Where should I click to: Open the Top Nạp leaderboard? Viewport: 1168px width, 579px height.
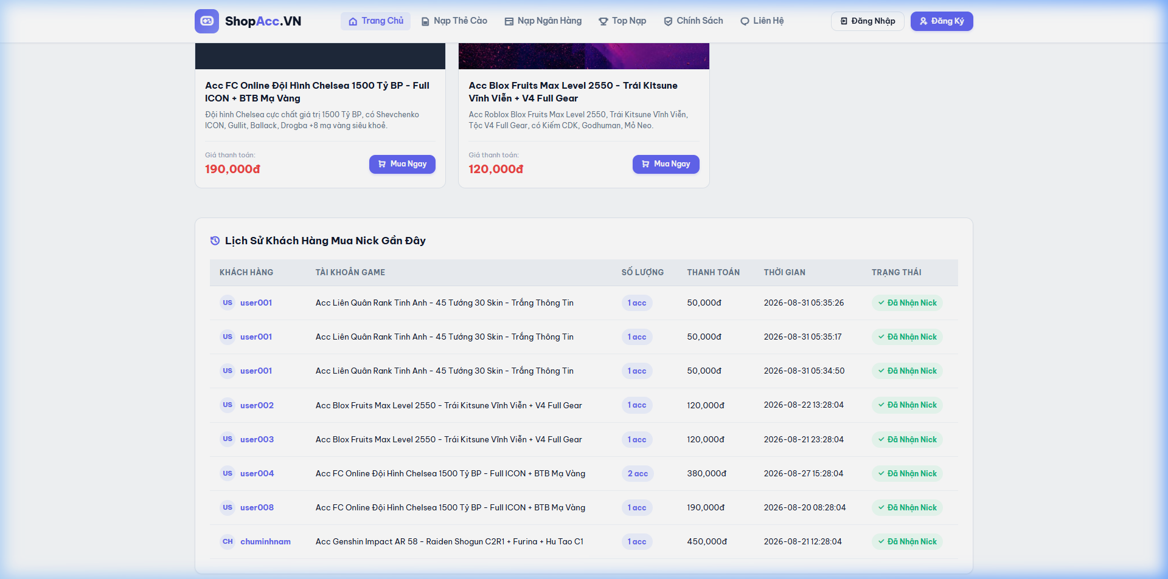point(622,21)
